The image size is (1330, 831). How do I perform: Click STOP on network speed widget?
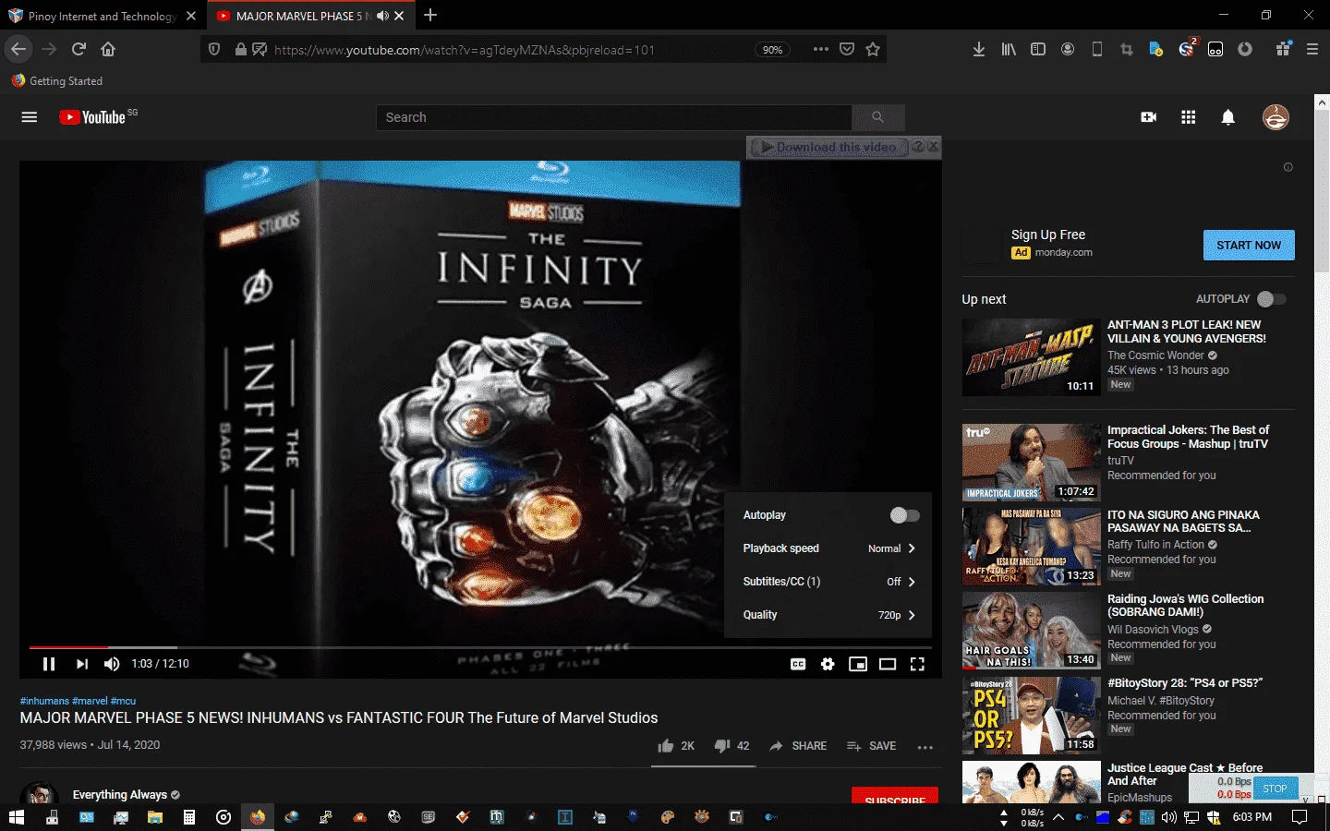click(x=1275, y=789)
